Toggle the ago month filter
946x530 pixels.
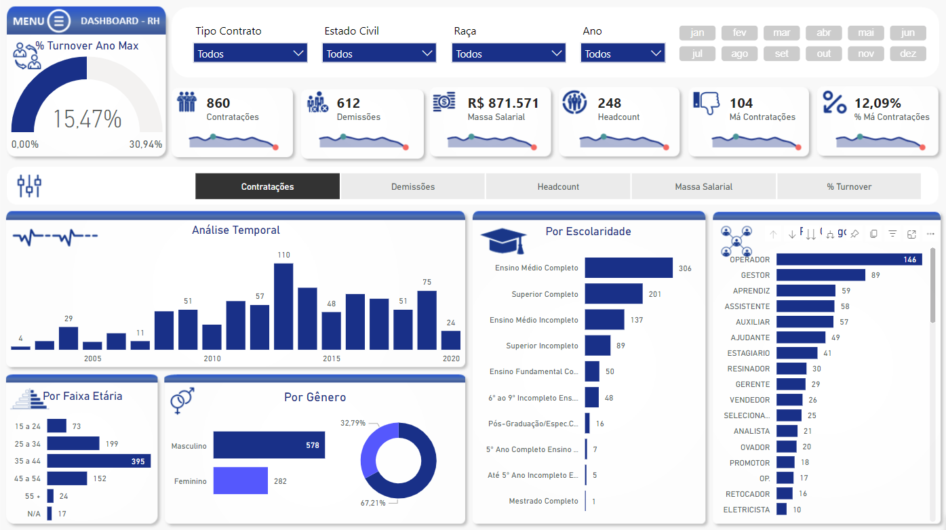[x=739, y=54]
